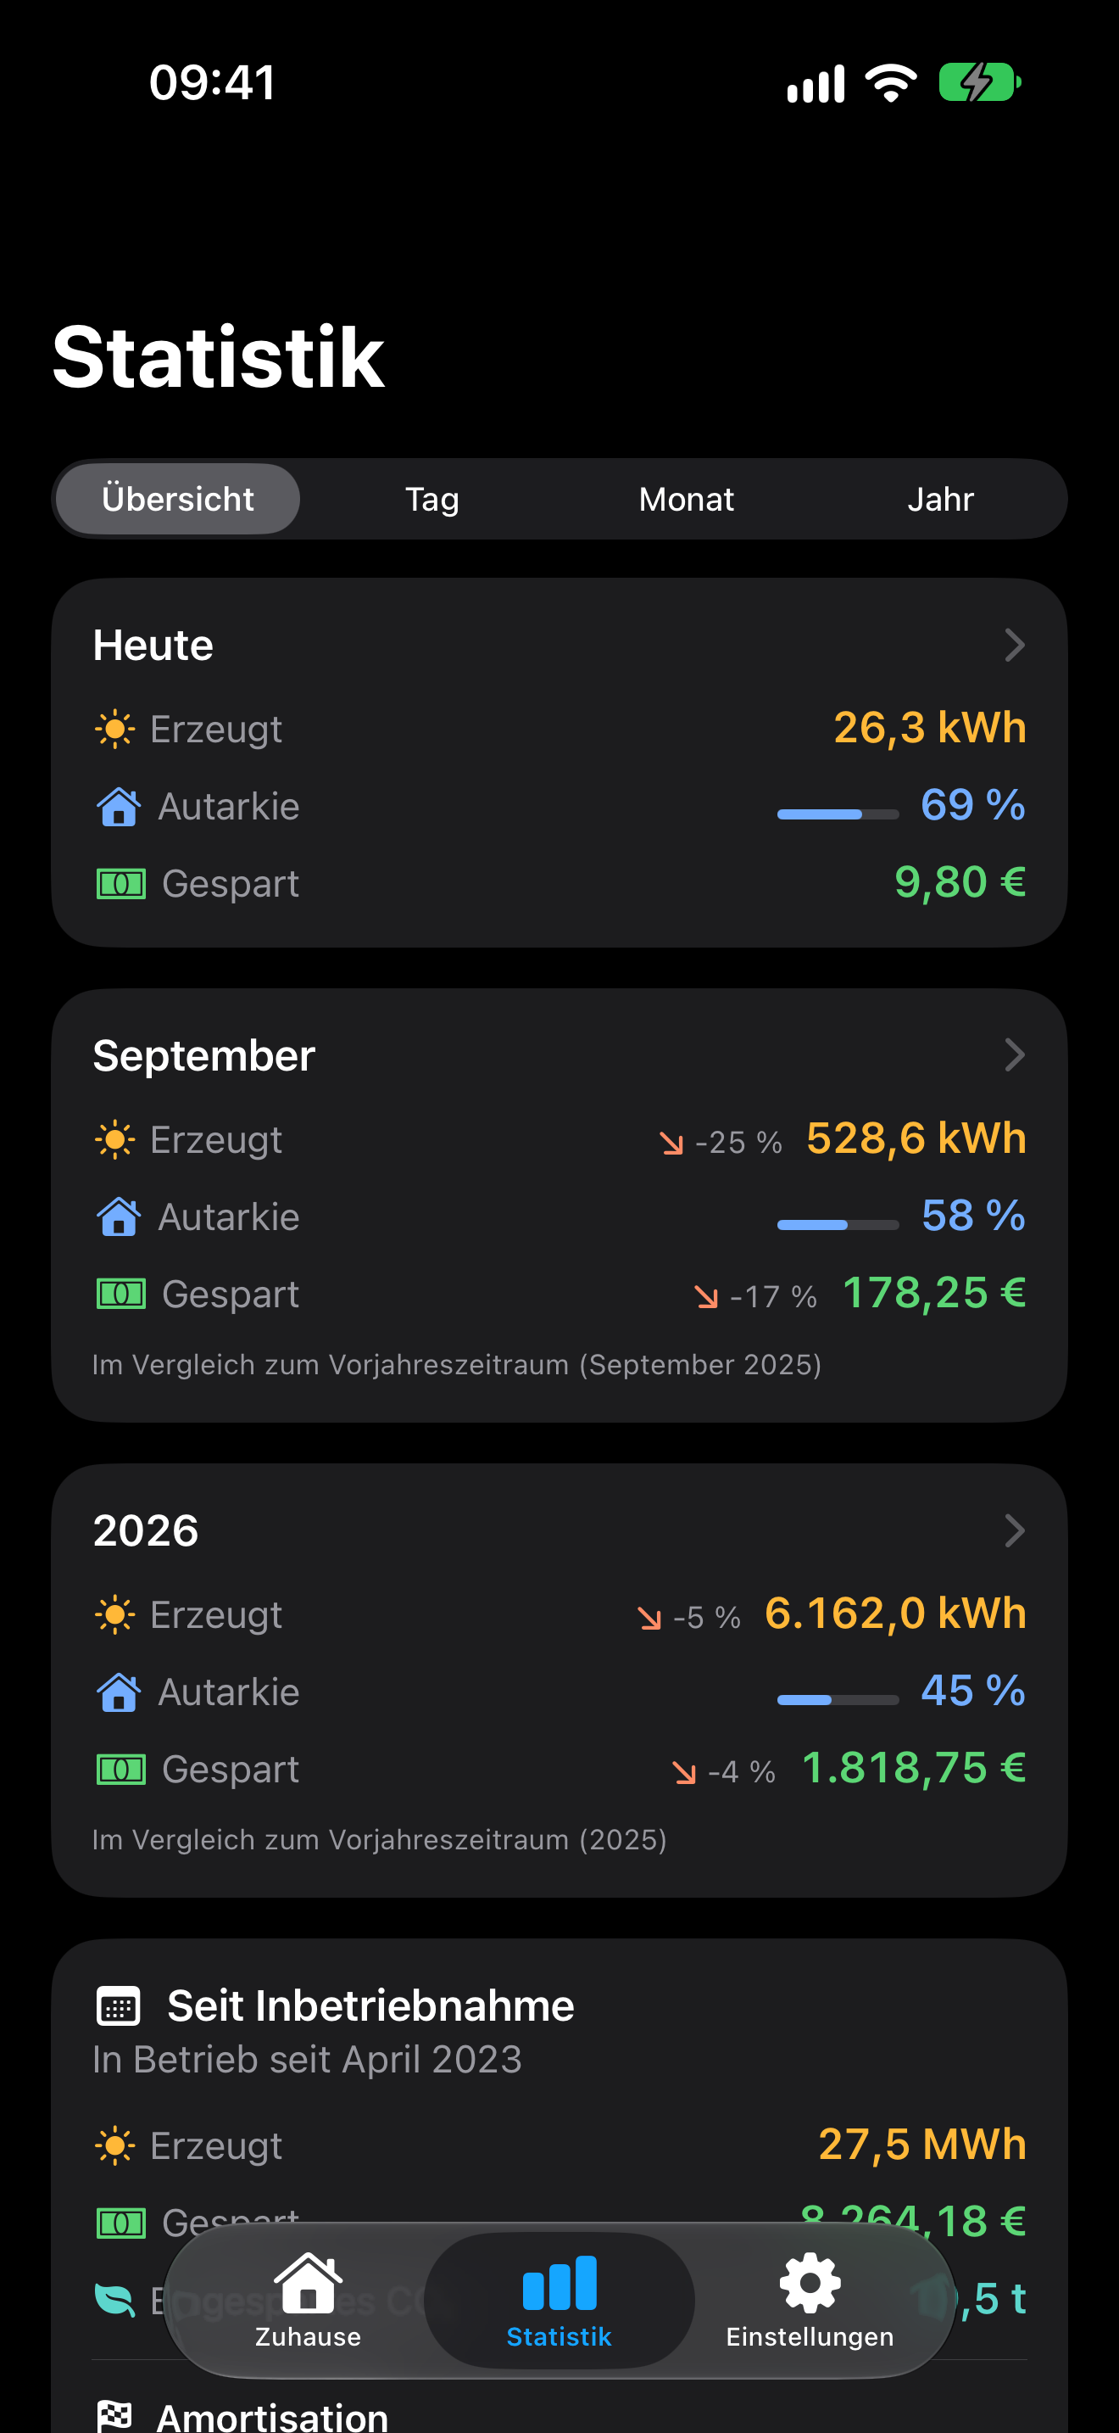
Task: Tap the Einstellungen gear icon
Action: pos(810,2284)
